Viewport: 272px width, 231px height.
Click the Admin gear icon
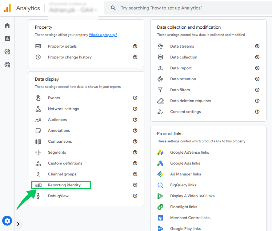[7, 220]
